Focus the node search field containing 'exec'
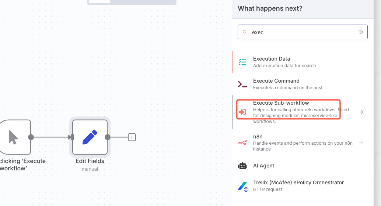This screenshot has height=206, width=381. (302, 32)
